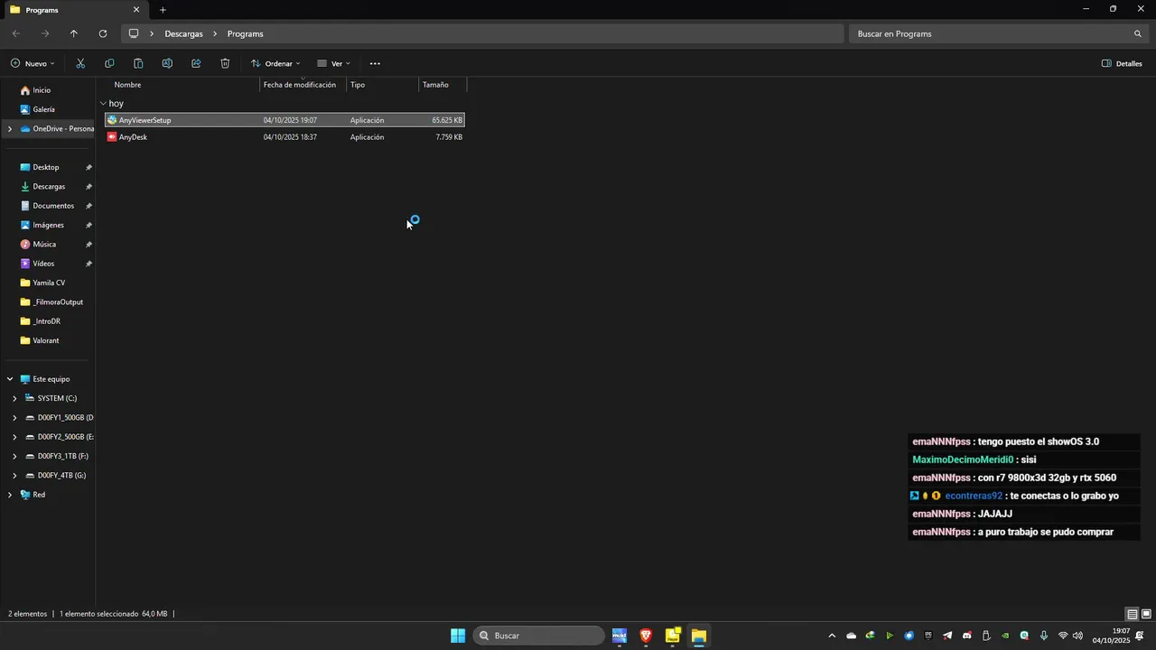Open the notifications bell icon

pos(1139,636)
